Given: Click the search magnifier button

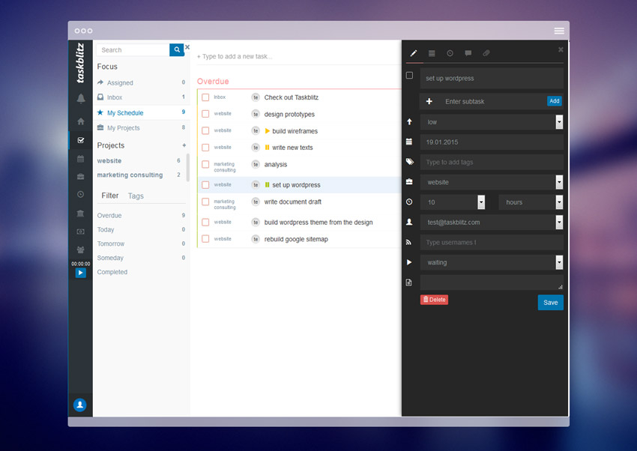Looking at the screenshot, I should [177, 50].
